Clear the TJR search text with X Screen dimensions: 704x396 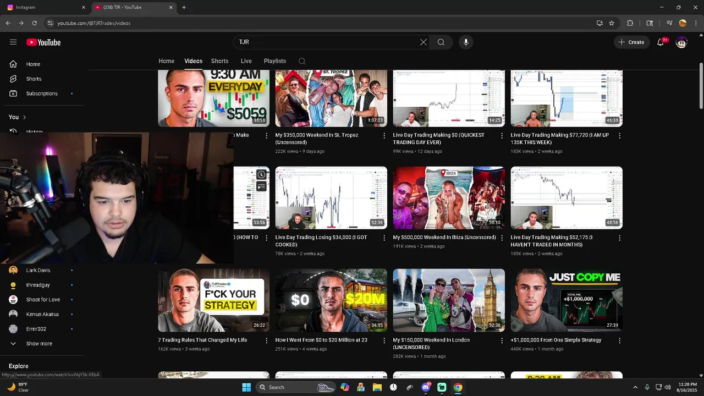pyautogui.click(x=424, y=42)
